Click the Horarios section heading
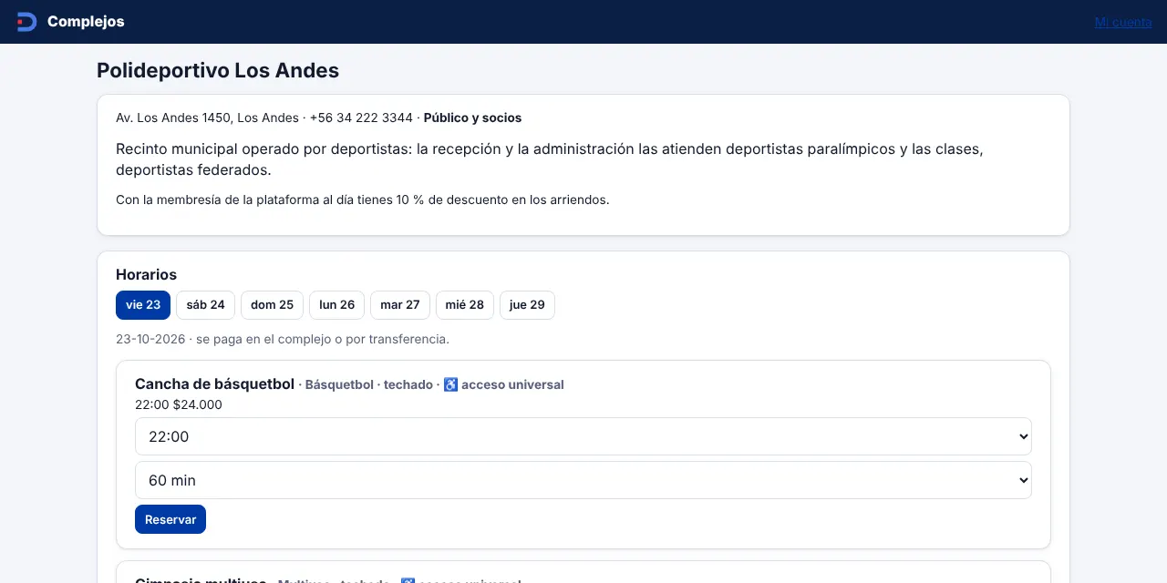This screenshot has height=583, width=1167. (146, 274)
